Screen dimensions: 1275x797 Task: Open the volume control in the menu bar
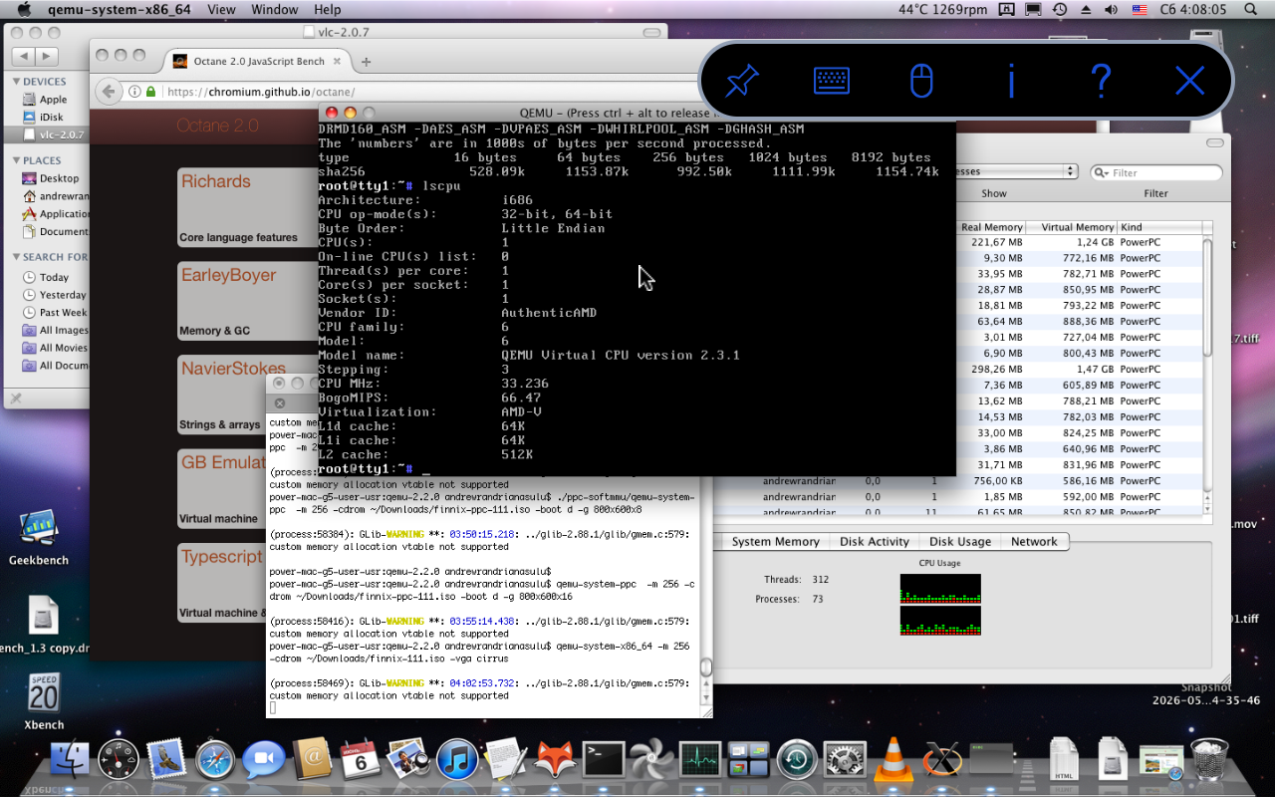[1112, 10]
